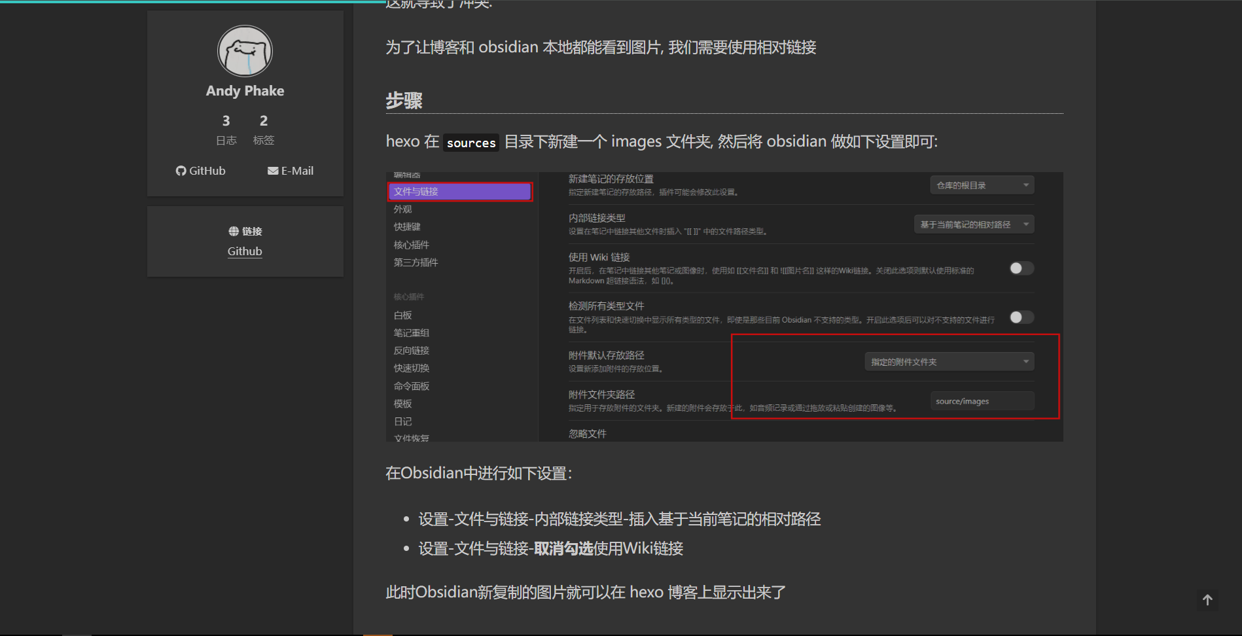
Task: Select 第三方插件 in settings sidebar
Action: pos(416,262)
